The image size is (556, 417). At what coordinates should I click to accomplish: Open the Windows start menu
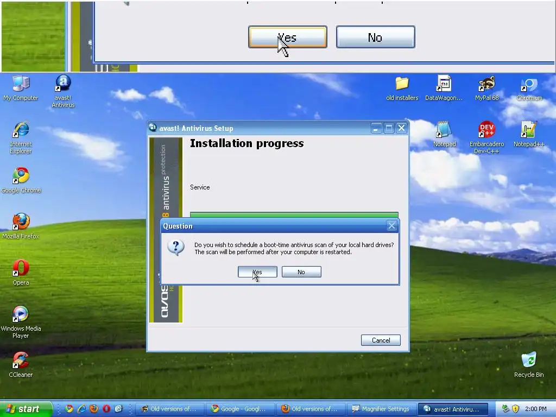[x=26, y=409]
